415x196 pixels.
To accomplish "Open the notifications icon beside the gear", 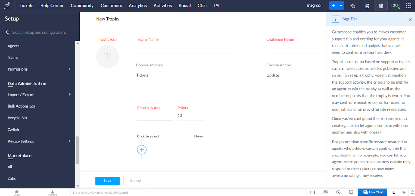I will pos(367,6).
